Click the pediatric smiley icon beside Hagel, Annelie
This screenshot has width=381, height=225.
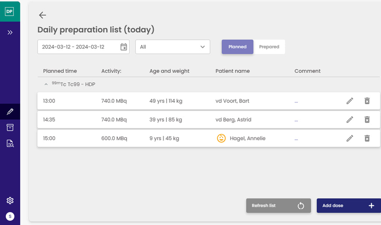click(x=221, y=138)
